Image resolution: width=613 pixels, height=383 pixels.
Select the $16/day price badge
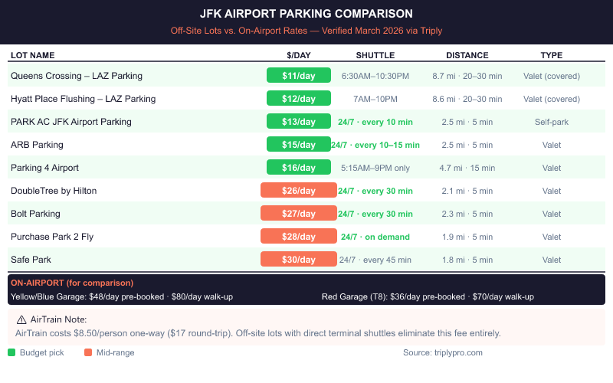coord(299,167)
